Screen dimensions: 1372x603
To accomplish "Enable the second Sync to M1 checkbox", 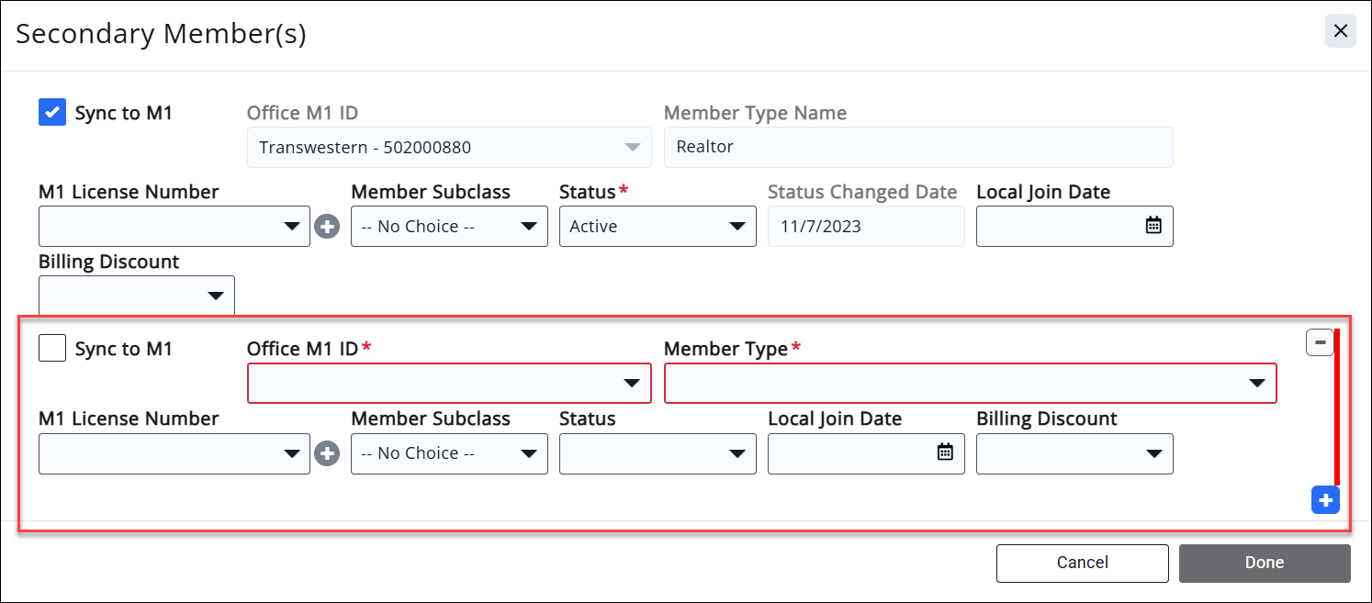I will [52, 349].
